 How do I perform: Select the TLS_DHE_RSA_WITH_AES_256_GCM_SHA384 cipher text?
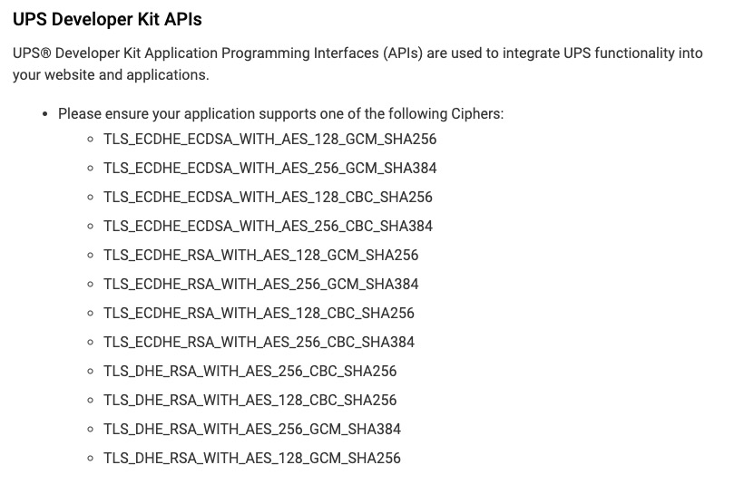point(252,430)
